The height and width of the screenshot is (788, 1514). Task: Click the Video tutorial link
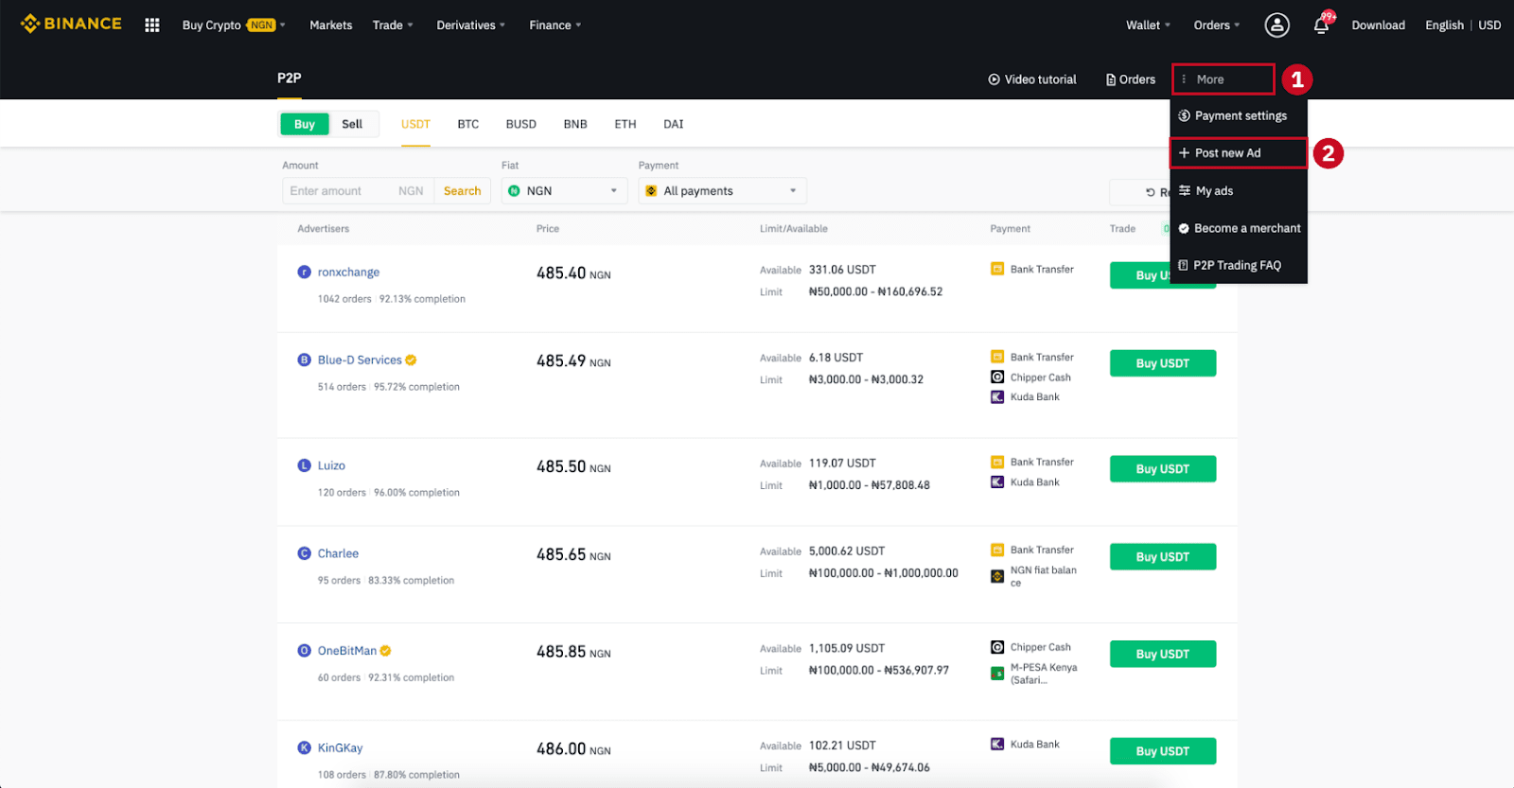pos(1032,79)
